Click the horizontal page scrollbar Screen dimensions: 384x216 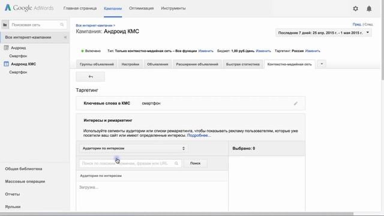coord(176,214)
